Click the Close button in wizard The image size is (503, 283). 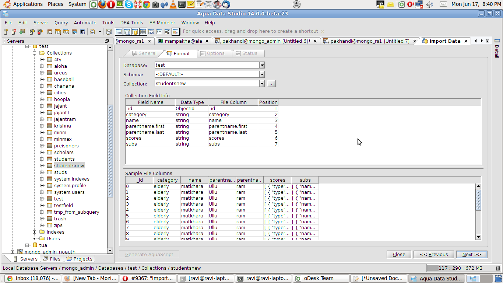[x=399, y=254]
